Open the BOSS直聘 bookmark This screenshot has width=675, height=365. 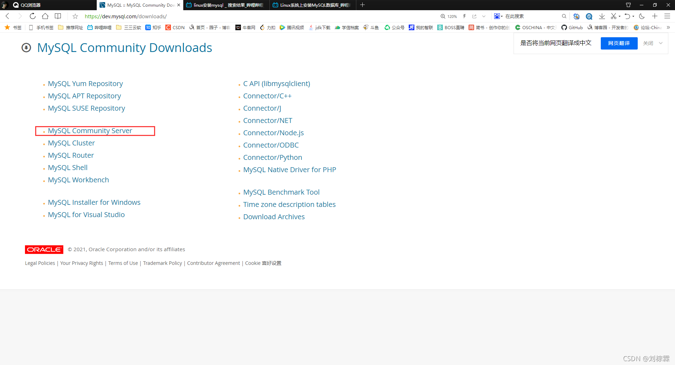[451, 27]
